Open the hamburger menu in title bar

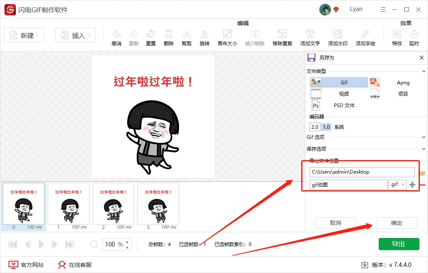click(x=383, y=10)
